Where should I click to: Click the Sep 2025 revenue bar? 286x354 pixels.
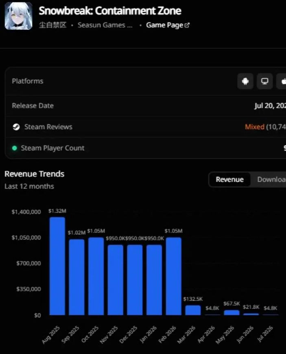coord(77,277)
